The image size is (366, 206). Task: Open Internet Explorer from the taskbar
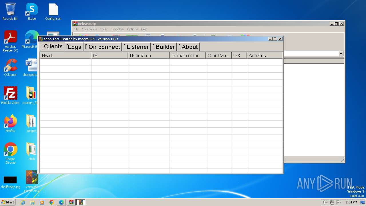(23, 202)
